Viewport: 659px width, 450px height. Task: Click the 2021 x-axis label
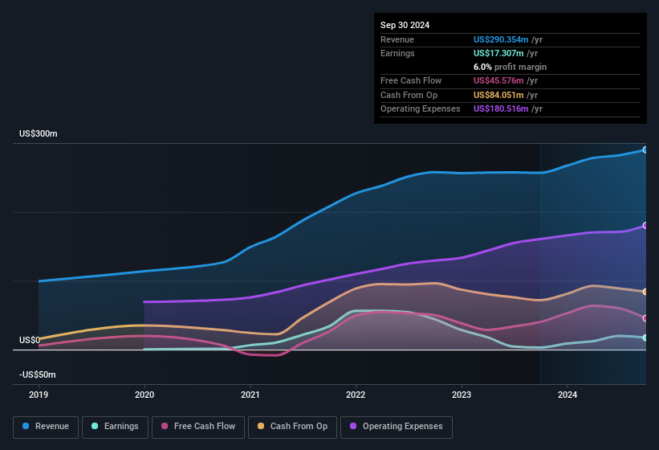coord(250,395)
